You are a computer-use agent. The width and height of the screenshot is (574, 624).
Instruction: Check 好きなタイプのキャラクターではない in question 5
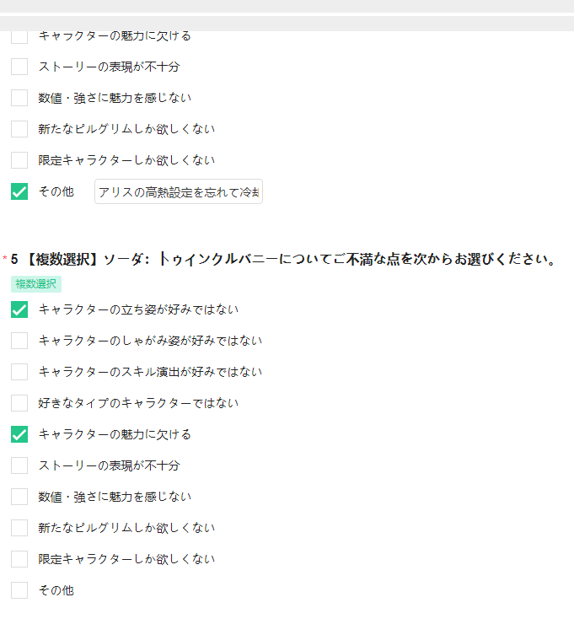tap(19, 403)
